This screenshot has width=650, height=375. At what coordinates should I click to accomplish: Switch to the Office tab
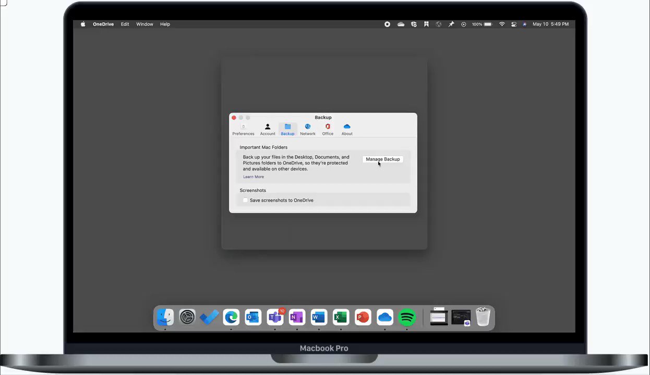(x=328, y=130)
